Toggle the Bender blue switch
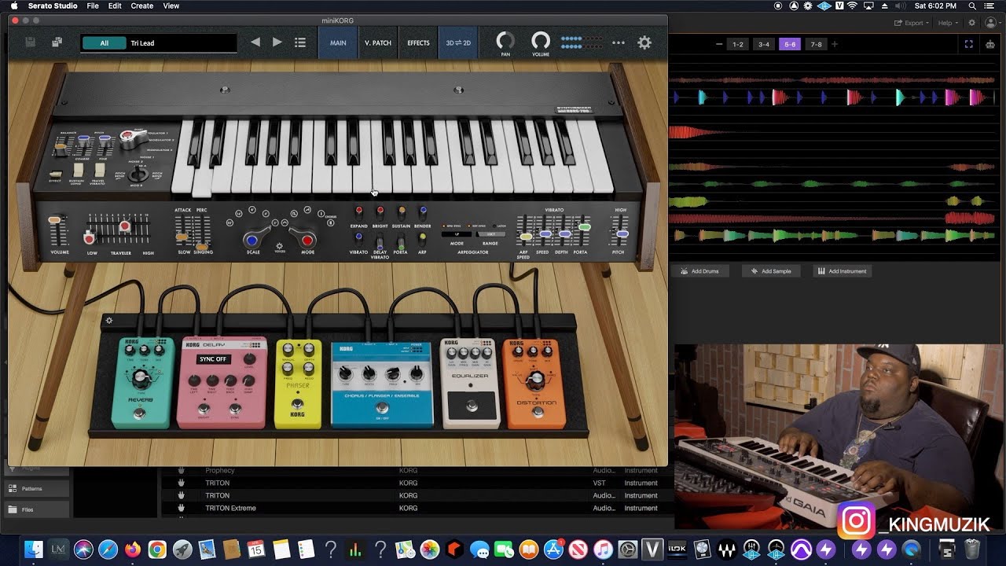1006x566 pixels. point(422,212)
